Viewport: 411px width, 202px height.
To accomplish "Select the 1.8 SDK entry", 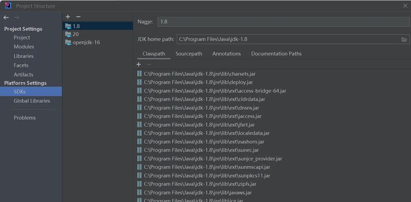I will pyautogui.click(x=98, y=26).
